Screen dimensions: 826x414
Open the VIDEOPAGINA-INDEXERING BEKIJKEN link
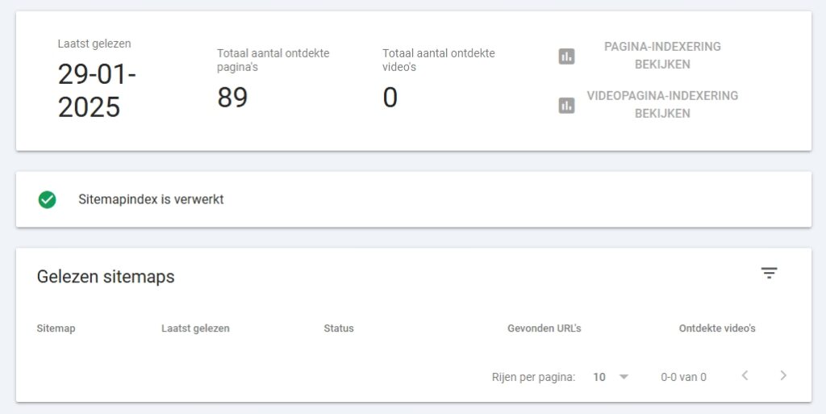[662, 104]
